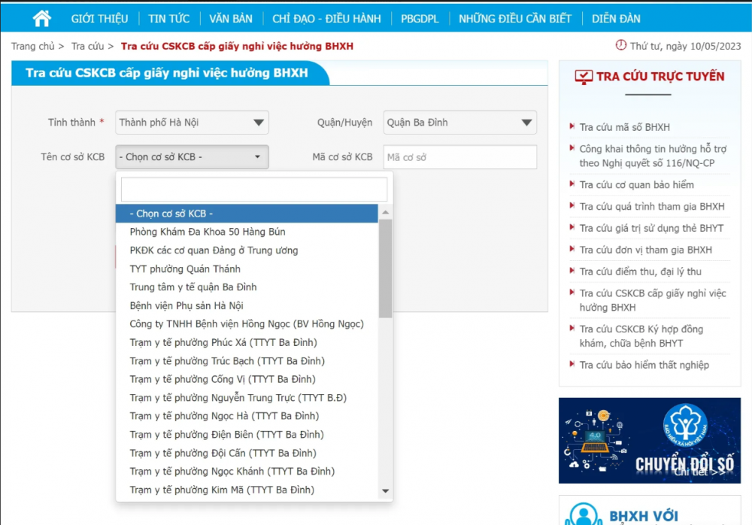Open Tra cứu mã số BHXH link

(x=624, y=127)
